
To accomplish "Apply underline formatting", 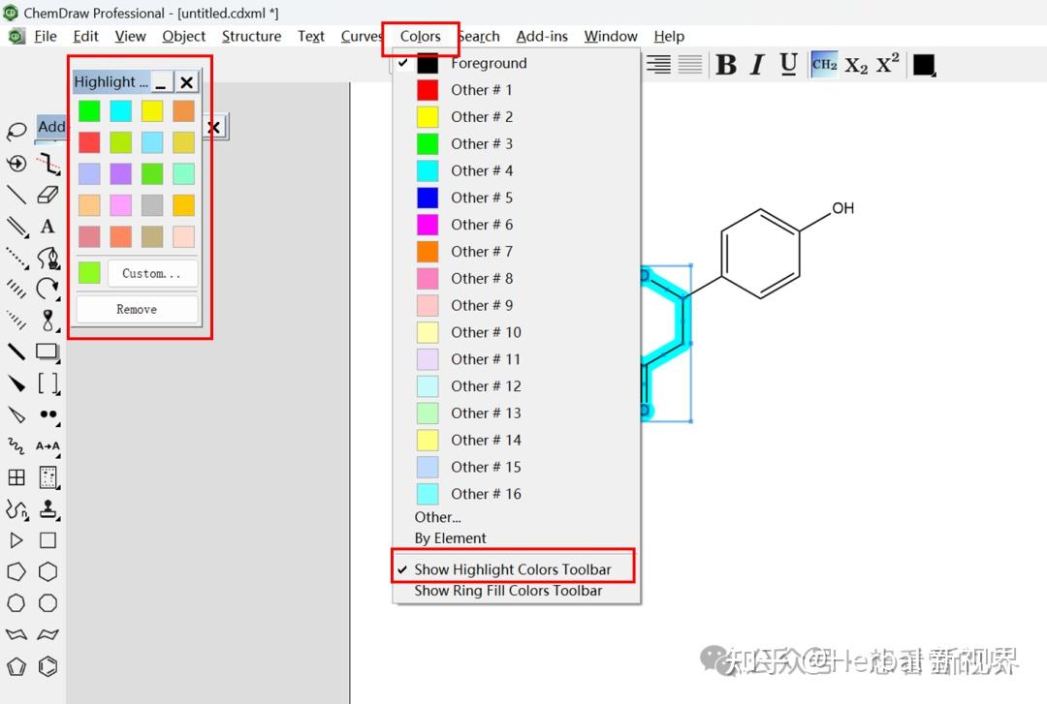I will (788, 64).
